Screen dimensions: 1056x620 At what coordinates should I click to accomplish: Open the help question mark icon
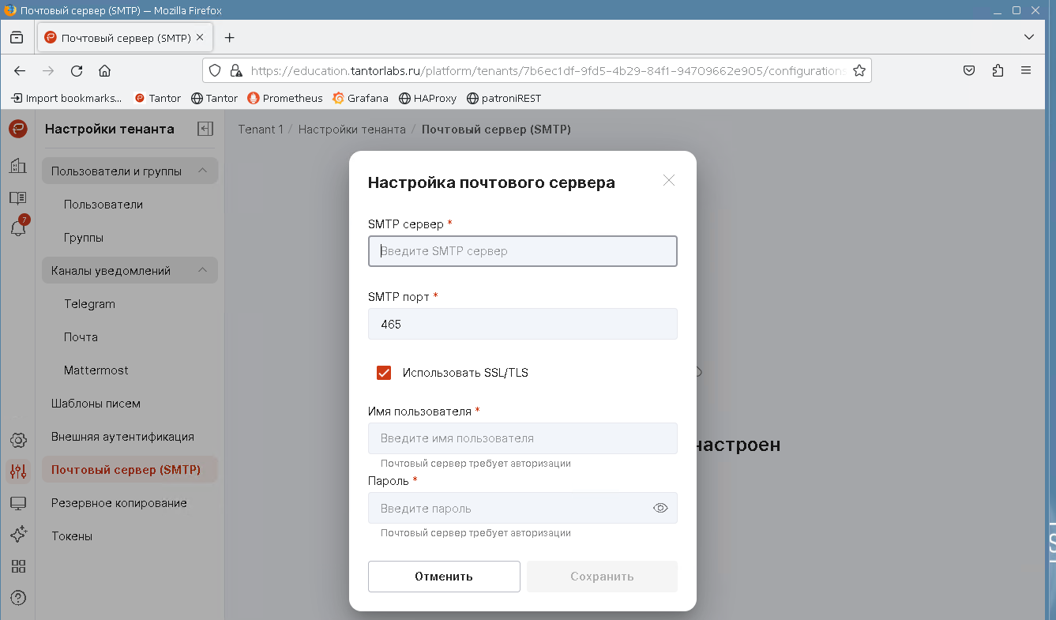point(17,598)
